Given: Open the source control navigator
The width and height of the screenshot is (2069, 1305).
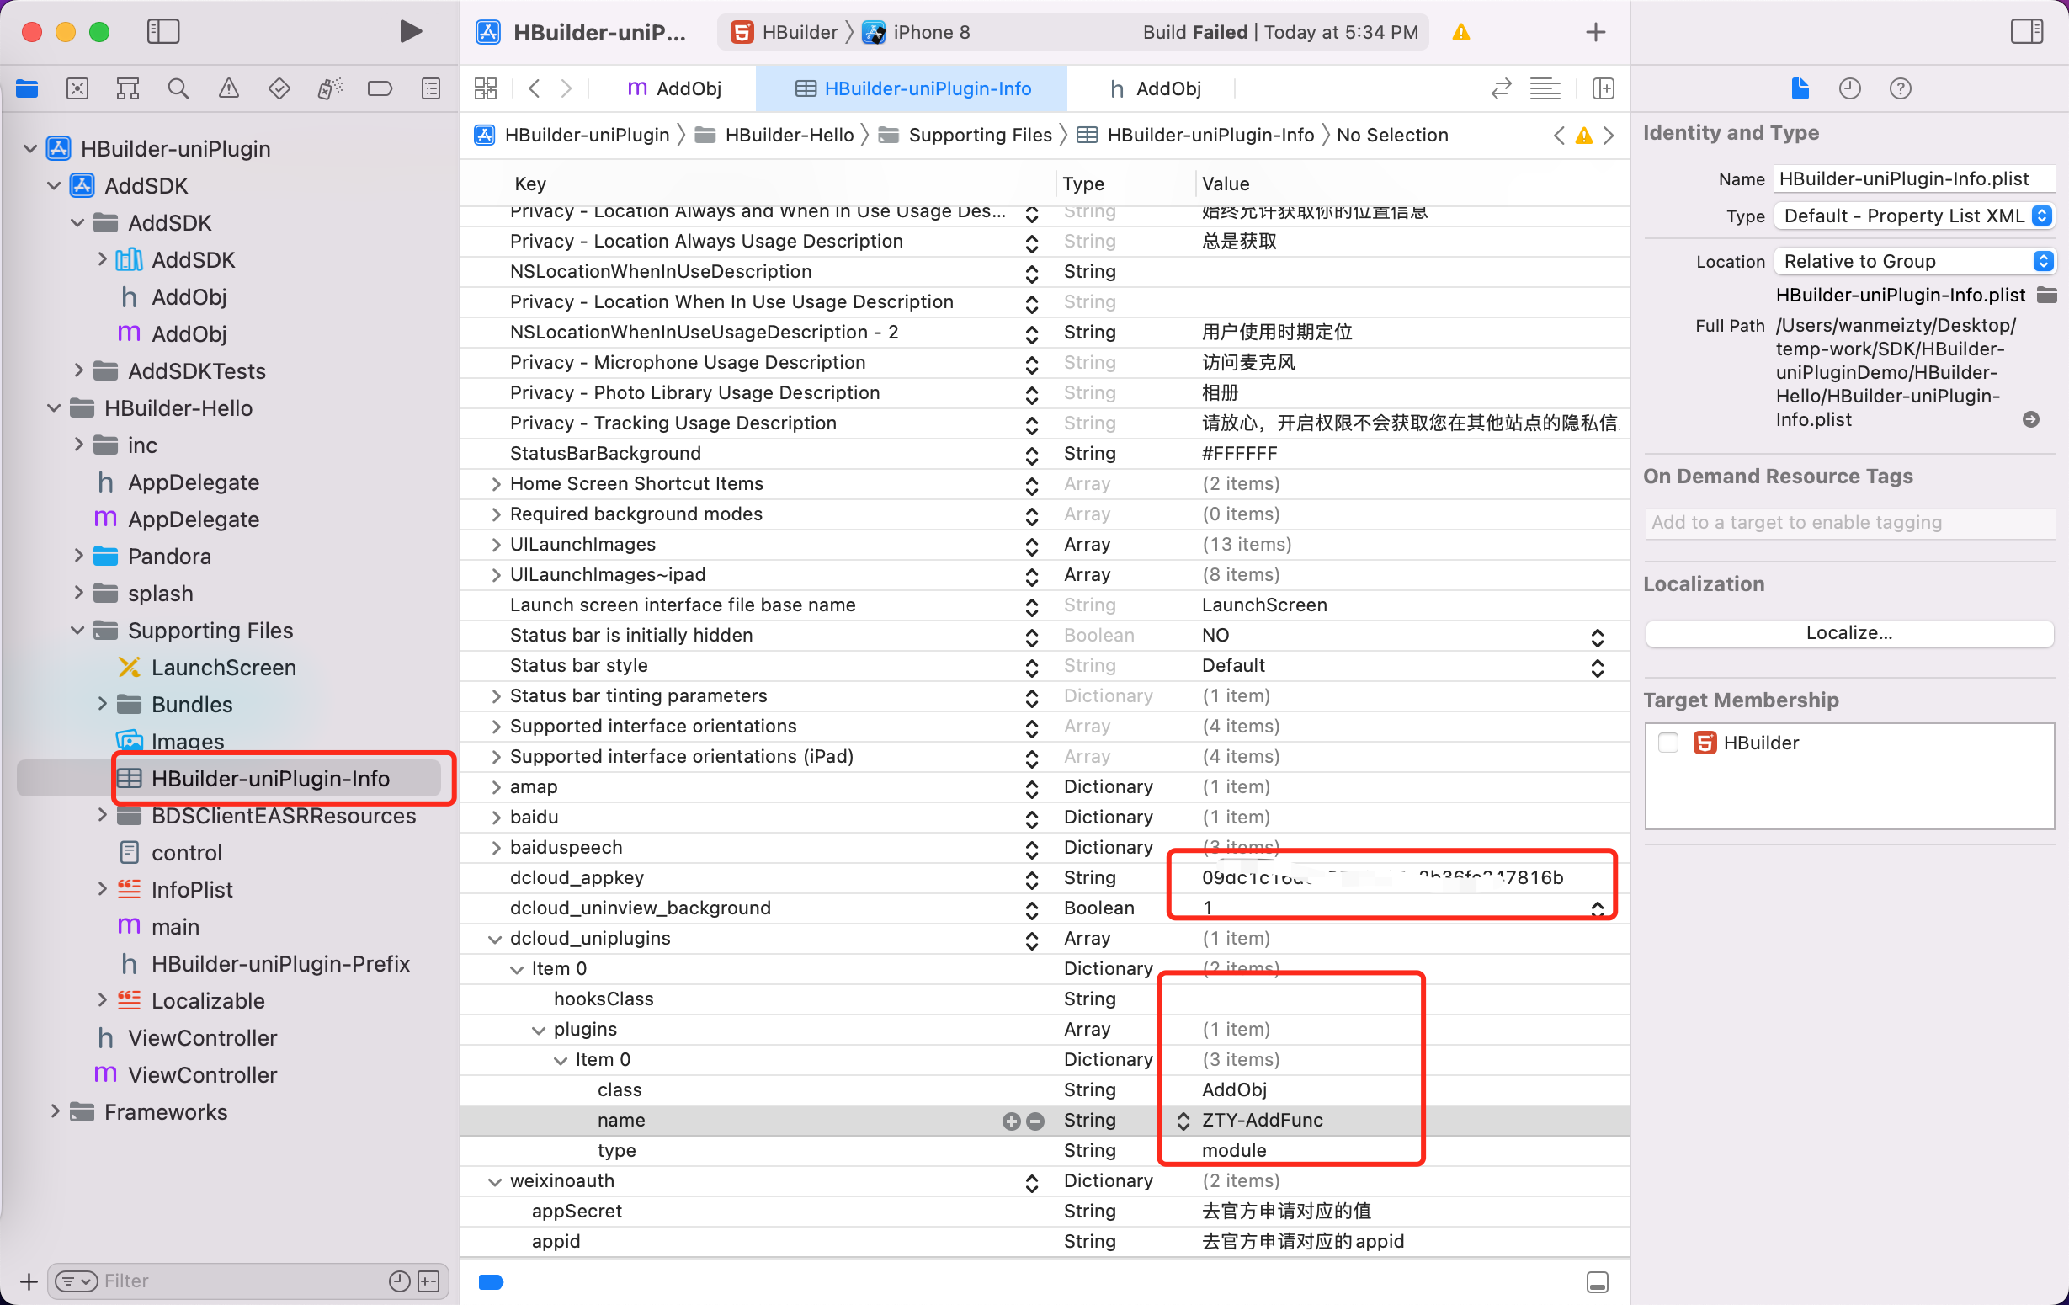Looking at the screenshot, I should (x=77, y=88).
